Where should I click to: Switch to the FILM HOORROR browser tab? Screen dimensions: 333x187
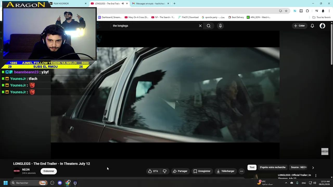[x=61, y=4]
